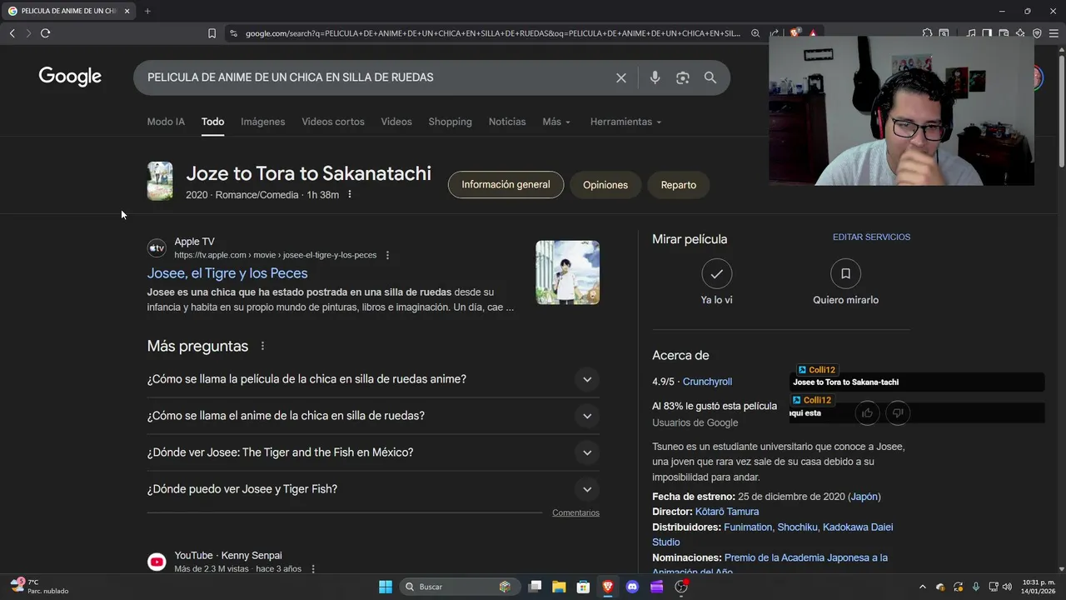Image resolution: width=1066 pixels, height=600 pixels.
Task: Open the Shochiku distributor link
Action: (796, 527)
